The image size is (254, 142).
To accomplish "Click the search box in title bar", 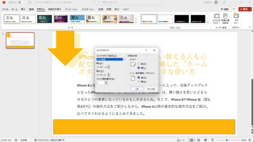I will (x=128, y=3).
